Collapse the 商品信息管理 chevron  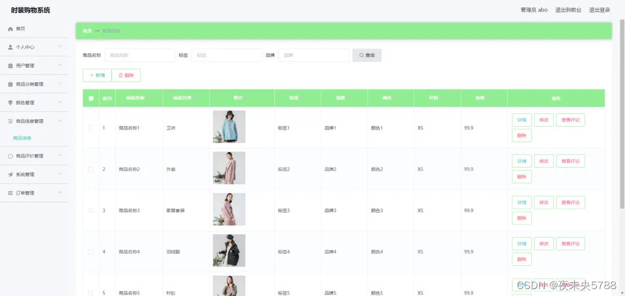click(60, 121)
